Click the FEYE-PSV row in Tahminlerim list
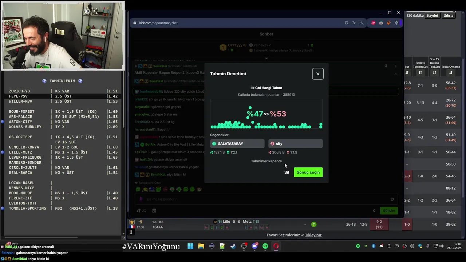The width and height of the screenshot is (466, 262). 64,96
